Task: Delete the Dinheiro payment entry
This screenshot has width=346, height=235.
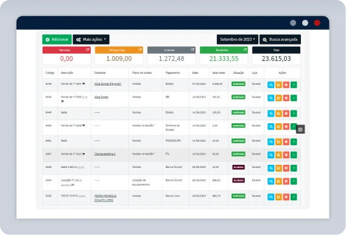Action: point(286,126)
